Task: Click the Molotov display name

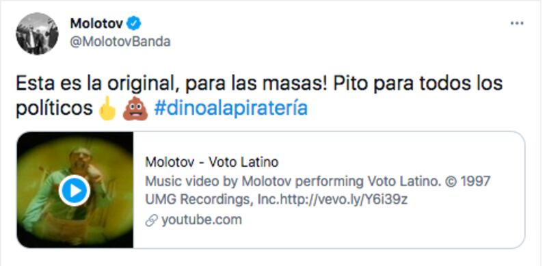Action: pyautogui.click(x=96, y=23)
